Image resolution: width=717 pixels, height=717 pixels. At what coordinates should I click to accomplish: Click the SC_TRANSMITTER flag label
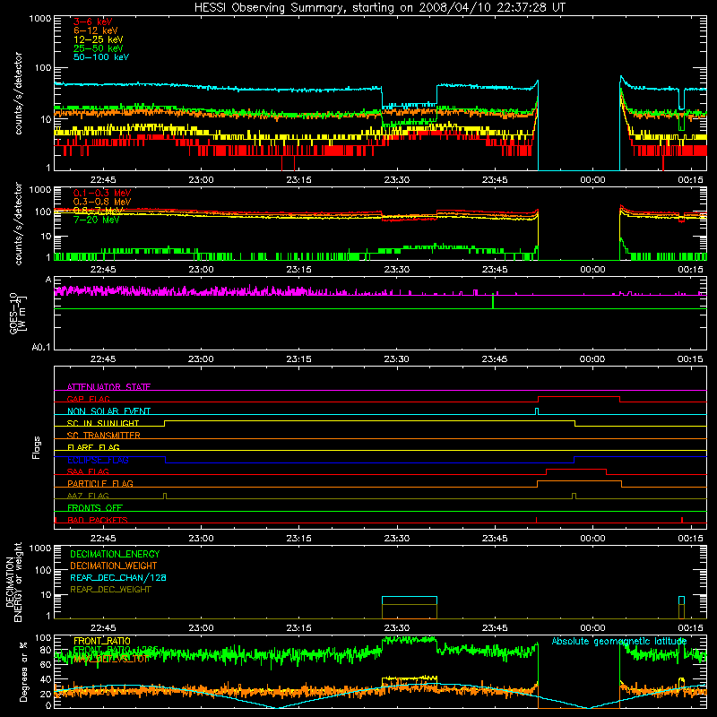pyautogui.click(x=104, y=436)
